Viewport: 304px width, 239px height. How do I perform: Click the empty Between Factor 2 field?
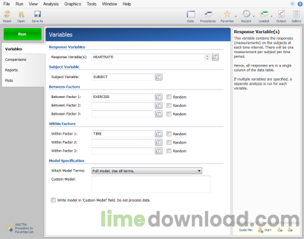(123, 106)
